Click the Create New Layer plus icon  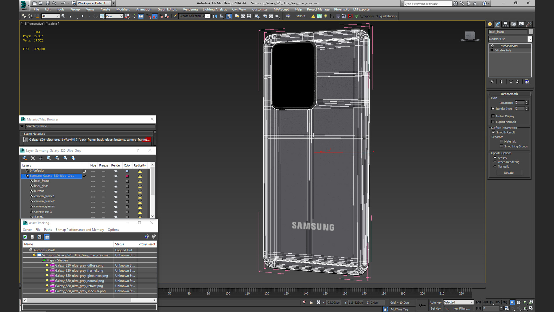41,158
